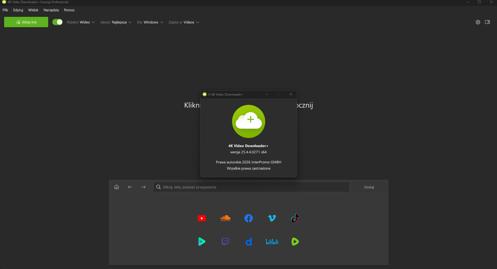Open the Bilibili shortcut icon
This screenshot has height=269, width=497.
click(272, 242)
